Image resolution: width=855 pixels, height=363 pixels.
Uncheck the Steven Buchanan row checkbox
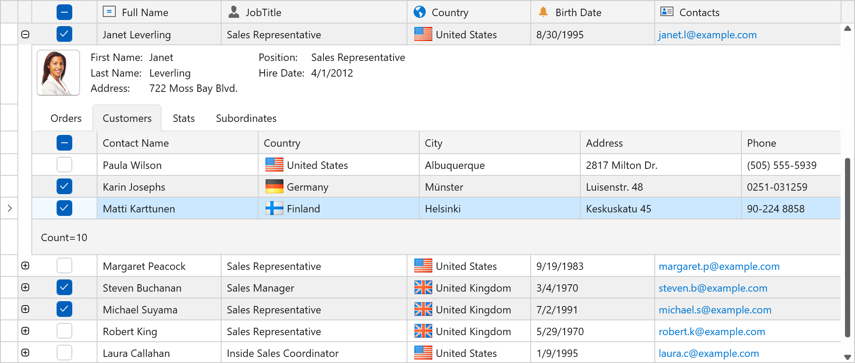click(64, 288)
